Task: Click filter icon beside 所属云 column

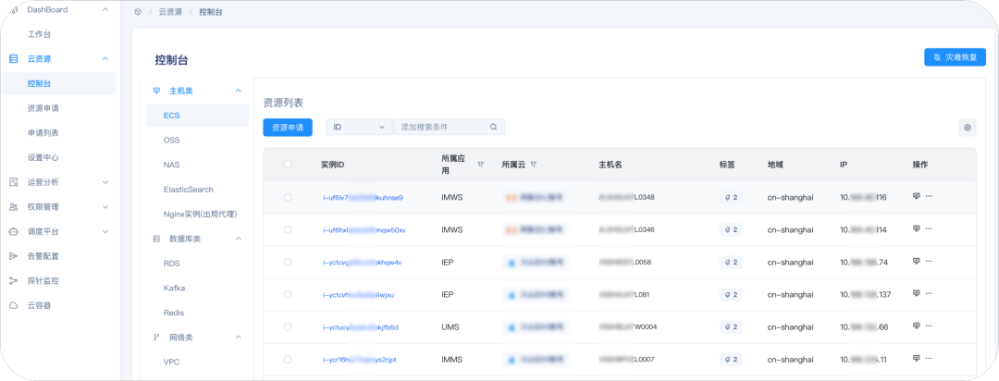Action: coord(534,165)
